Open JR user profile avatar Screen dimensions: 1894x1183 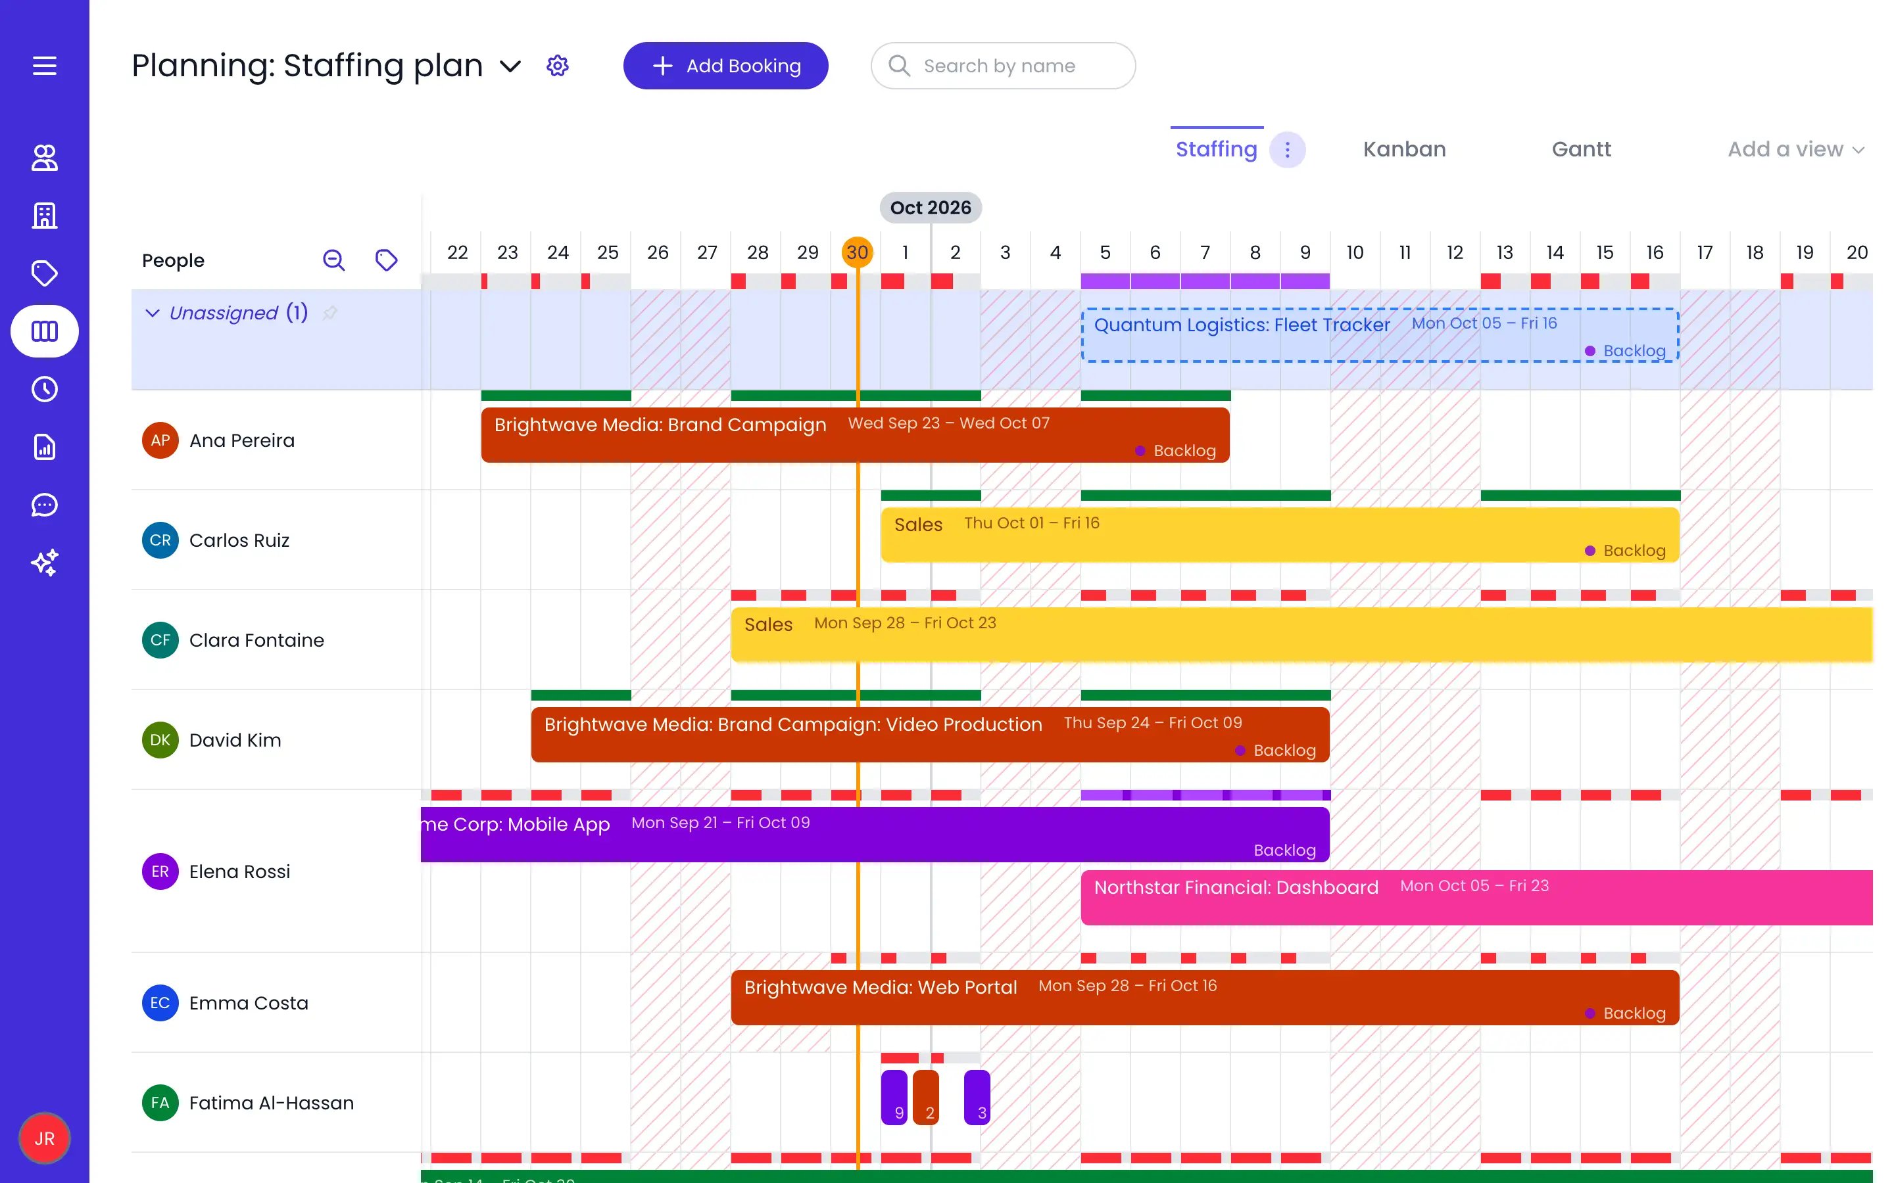[x=45, y=1138]
